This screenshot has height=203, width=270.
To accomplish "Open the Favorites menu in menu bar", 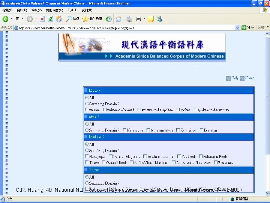I will coord(54,10).
